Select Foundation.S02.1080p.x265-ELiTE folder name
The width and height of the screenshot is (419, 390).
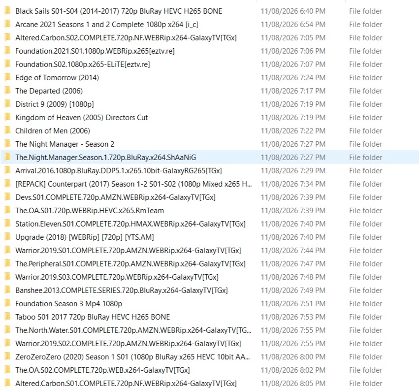pyautogui.click(x=83, y=65)
